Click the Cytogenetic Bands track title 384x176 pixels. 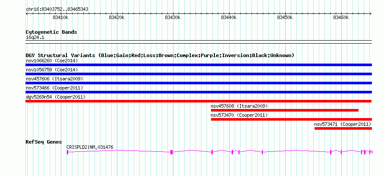51,32
